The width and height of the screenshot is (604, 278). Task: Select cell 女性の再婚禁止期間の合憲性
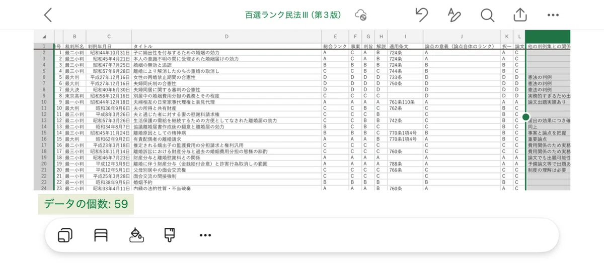(226, 77)
